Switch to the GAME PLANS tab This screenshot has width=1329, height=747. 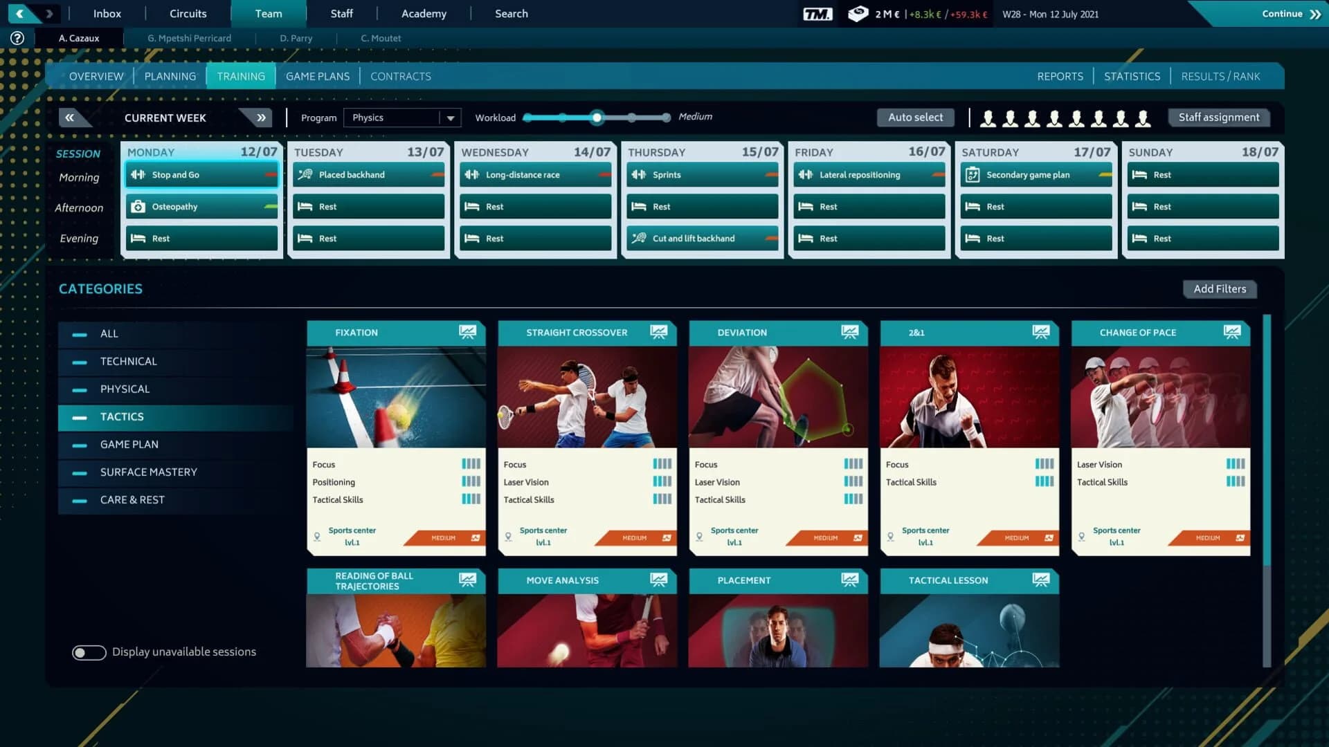pyautogui.click(x=318, y=76)
